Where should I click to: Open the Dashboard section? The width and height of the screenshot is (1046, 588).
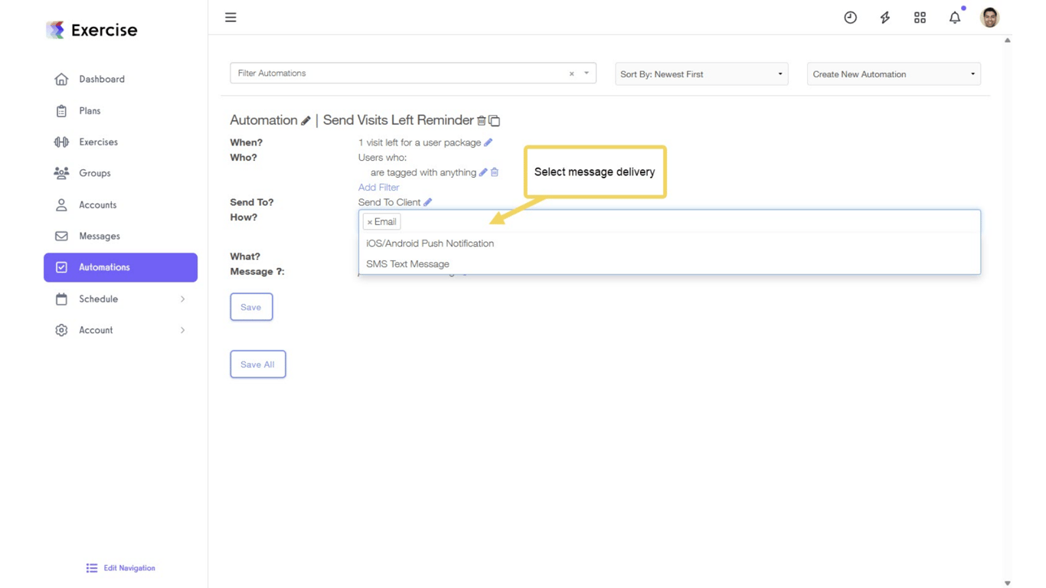101,79
